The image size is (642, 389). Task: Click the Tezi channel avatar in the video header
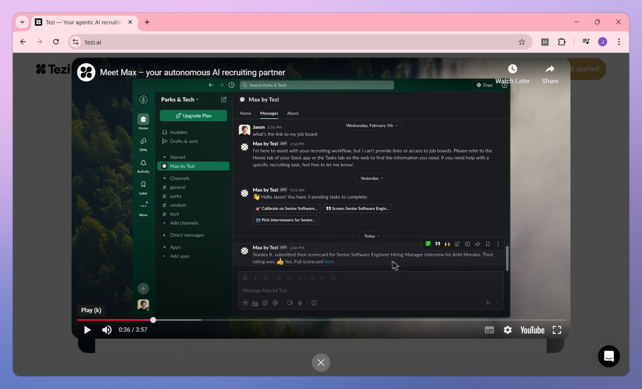click(x=86, y=72)
